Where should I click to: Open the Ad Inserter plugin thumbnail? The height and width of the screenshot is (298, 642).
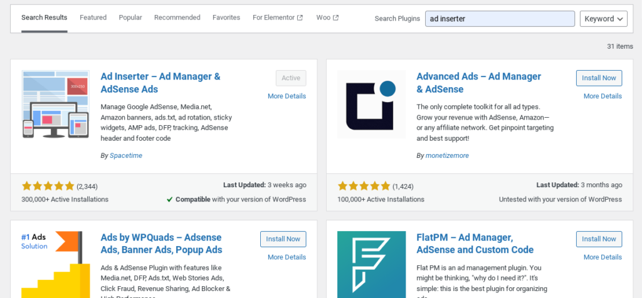(x=56, y=105)
